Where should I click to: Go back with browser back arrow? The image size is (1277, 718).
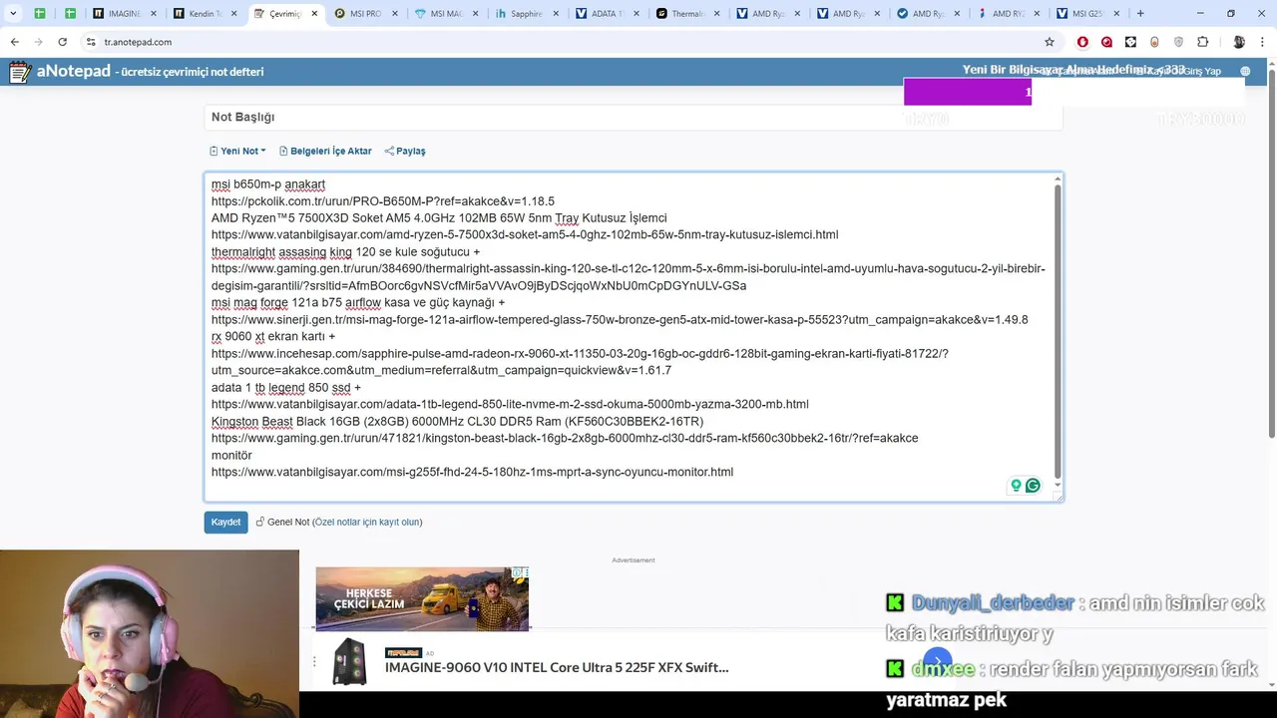15,42
